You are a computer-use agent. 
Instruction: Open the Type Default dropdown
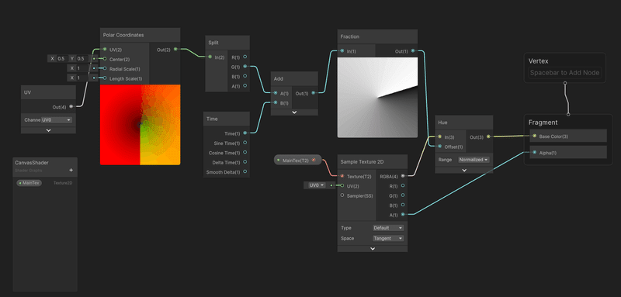coord(388,228)
